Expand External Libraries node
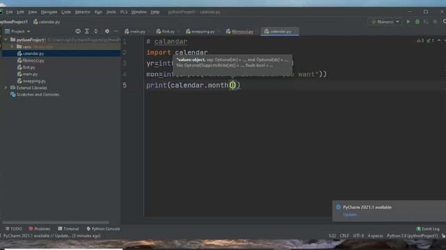446x250 pixels. (x=6, y=87)
